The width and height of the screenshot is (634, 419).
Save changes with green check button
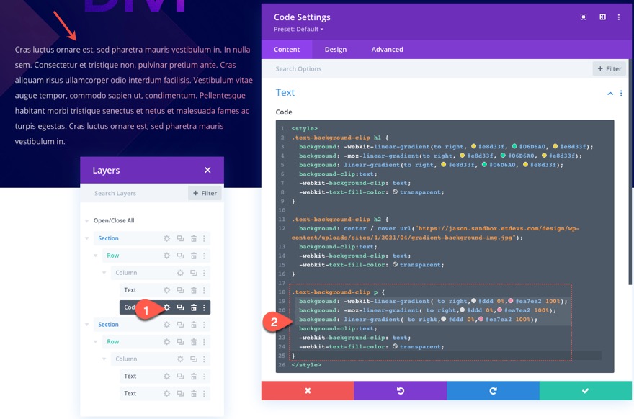click(586, 391)
